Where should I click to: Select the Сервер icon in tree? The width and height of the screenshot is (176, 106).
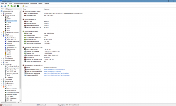pyautogui.click(x=4, y=34)
